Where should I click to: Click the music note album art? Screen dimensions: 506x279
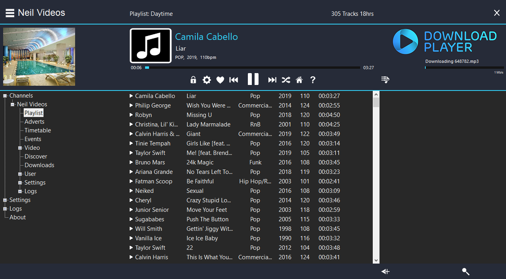click(x=151, y=45)
